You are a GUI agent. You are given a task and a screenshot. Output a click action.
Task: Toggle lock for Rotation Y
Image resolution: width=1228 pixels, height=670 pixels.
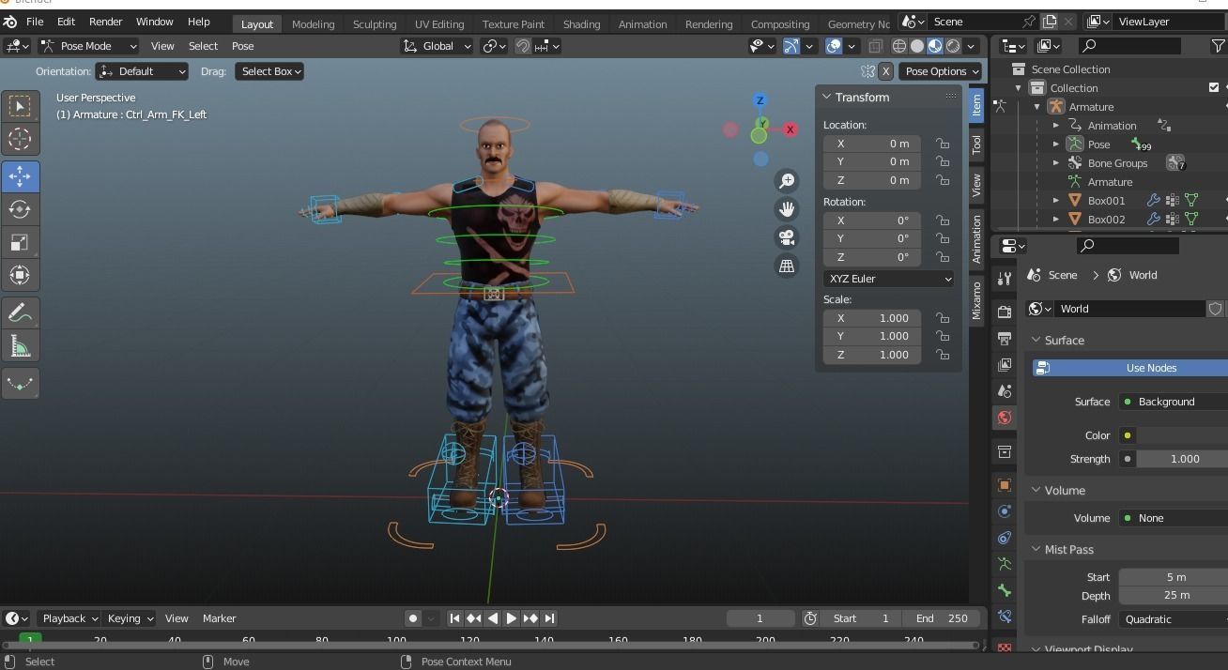click(x=942, y=238)
